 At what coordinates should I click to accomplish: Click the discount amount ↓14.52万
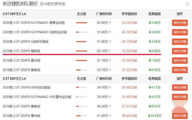pos(154,116)
